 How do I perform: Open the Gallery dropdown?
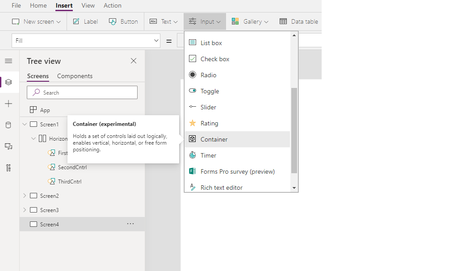tap(250, 21)
